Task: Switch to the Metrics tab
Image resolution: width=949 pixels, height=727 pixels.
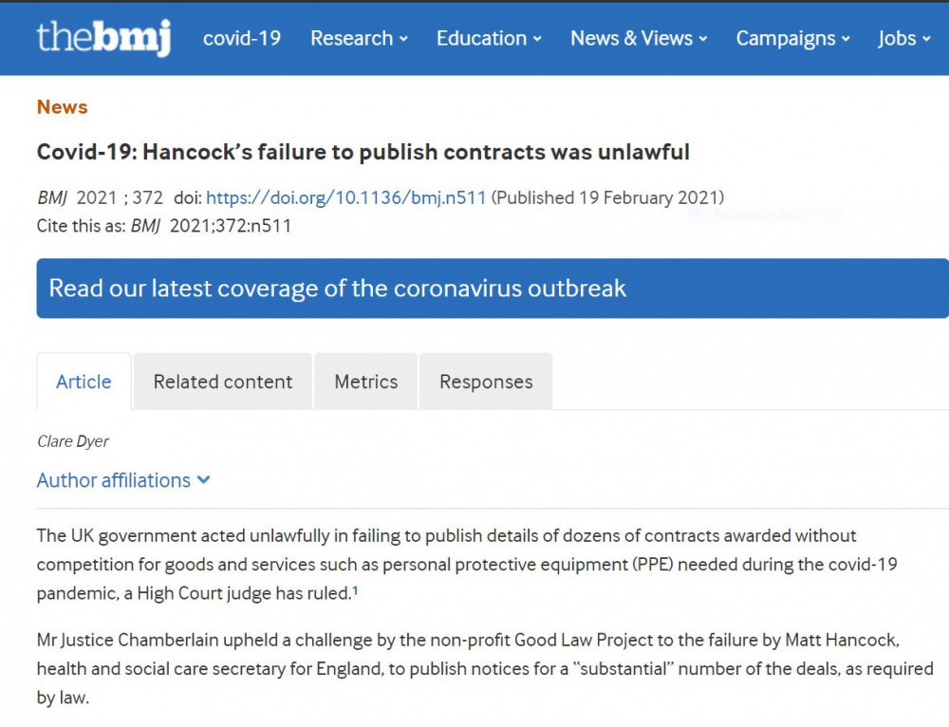Action: 366,382
